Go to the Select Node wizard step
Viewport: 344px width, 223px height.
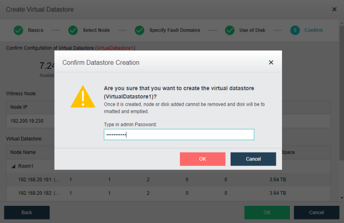tap(96, 30)
